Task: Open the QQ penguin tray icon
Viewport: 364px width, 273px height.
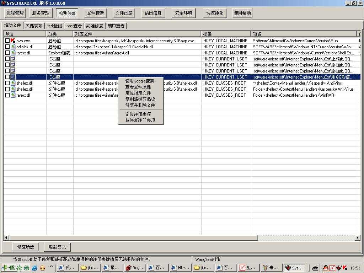Action: click(326, 268)
